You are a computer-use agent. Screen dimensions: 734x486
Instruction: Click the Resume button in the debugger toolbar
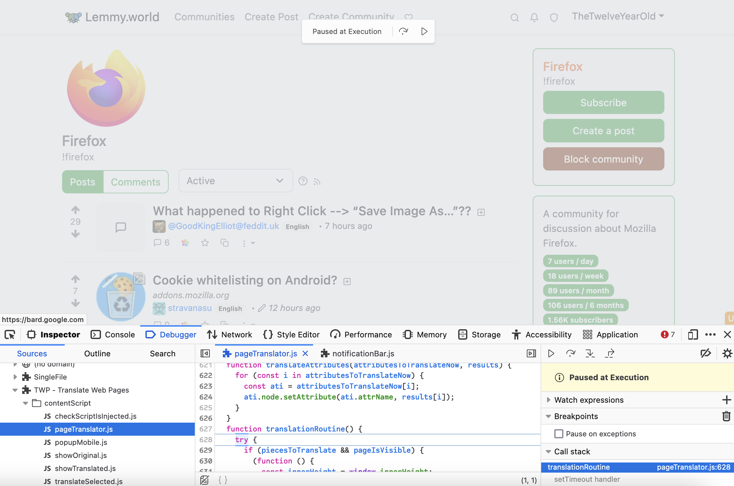(x=551, y=353)
